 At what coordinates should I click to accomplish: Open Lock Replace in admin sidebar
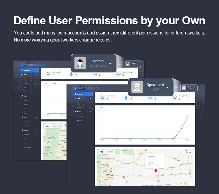tap(27, 147)
